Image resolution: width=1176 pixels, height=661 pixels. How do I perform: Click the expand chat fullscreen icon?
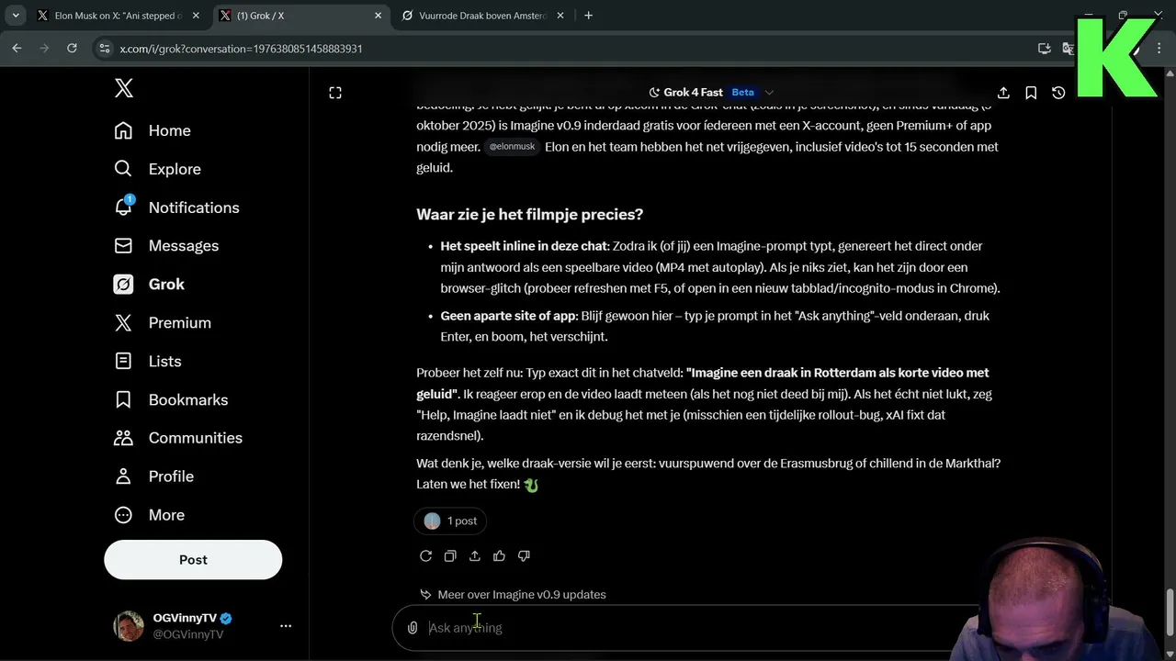[335, 93]
